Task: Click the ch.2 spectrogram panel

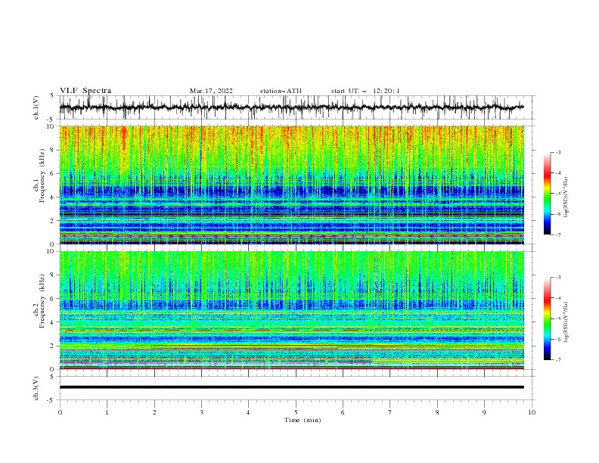Action: [291, 310]
